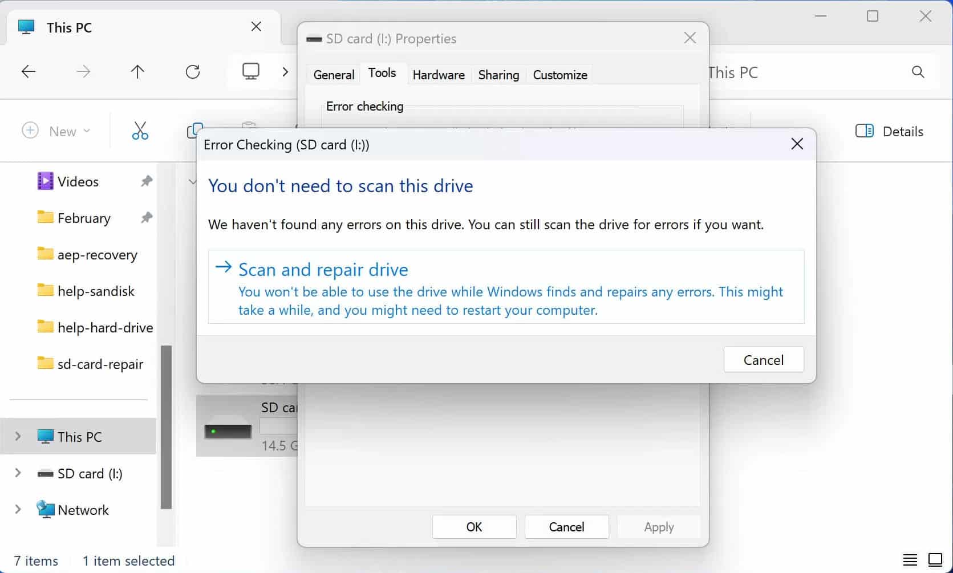Cancel the Error Checking dialog

point(763,360)
